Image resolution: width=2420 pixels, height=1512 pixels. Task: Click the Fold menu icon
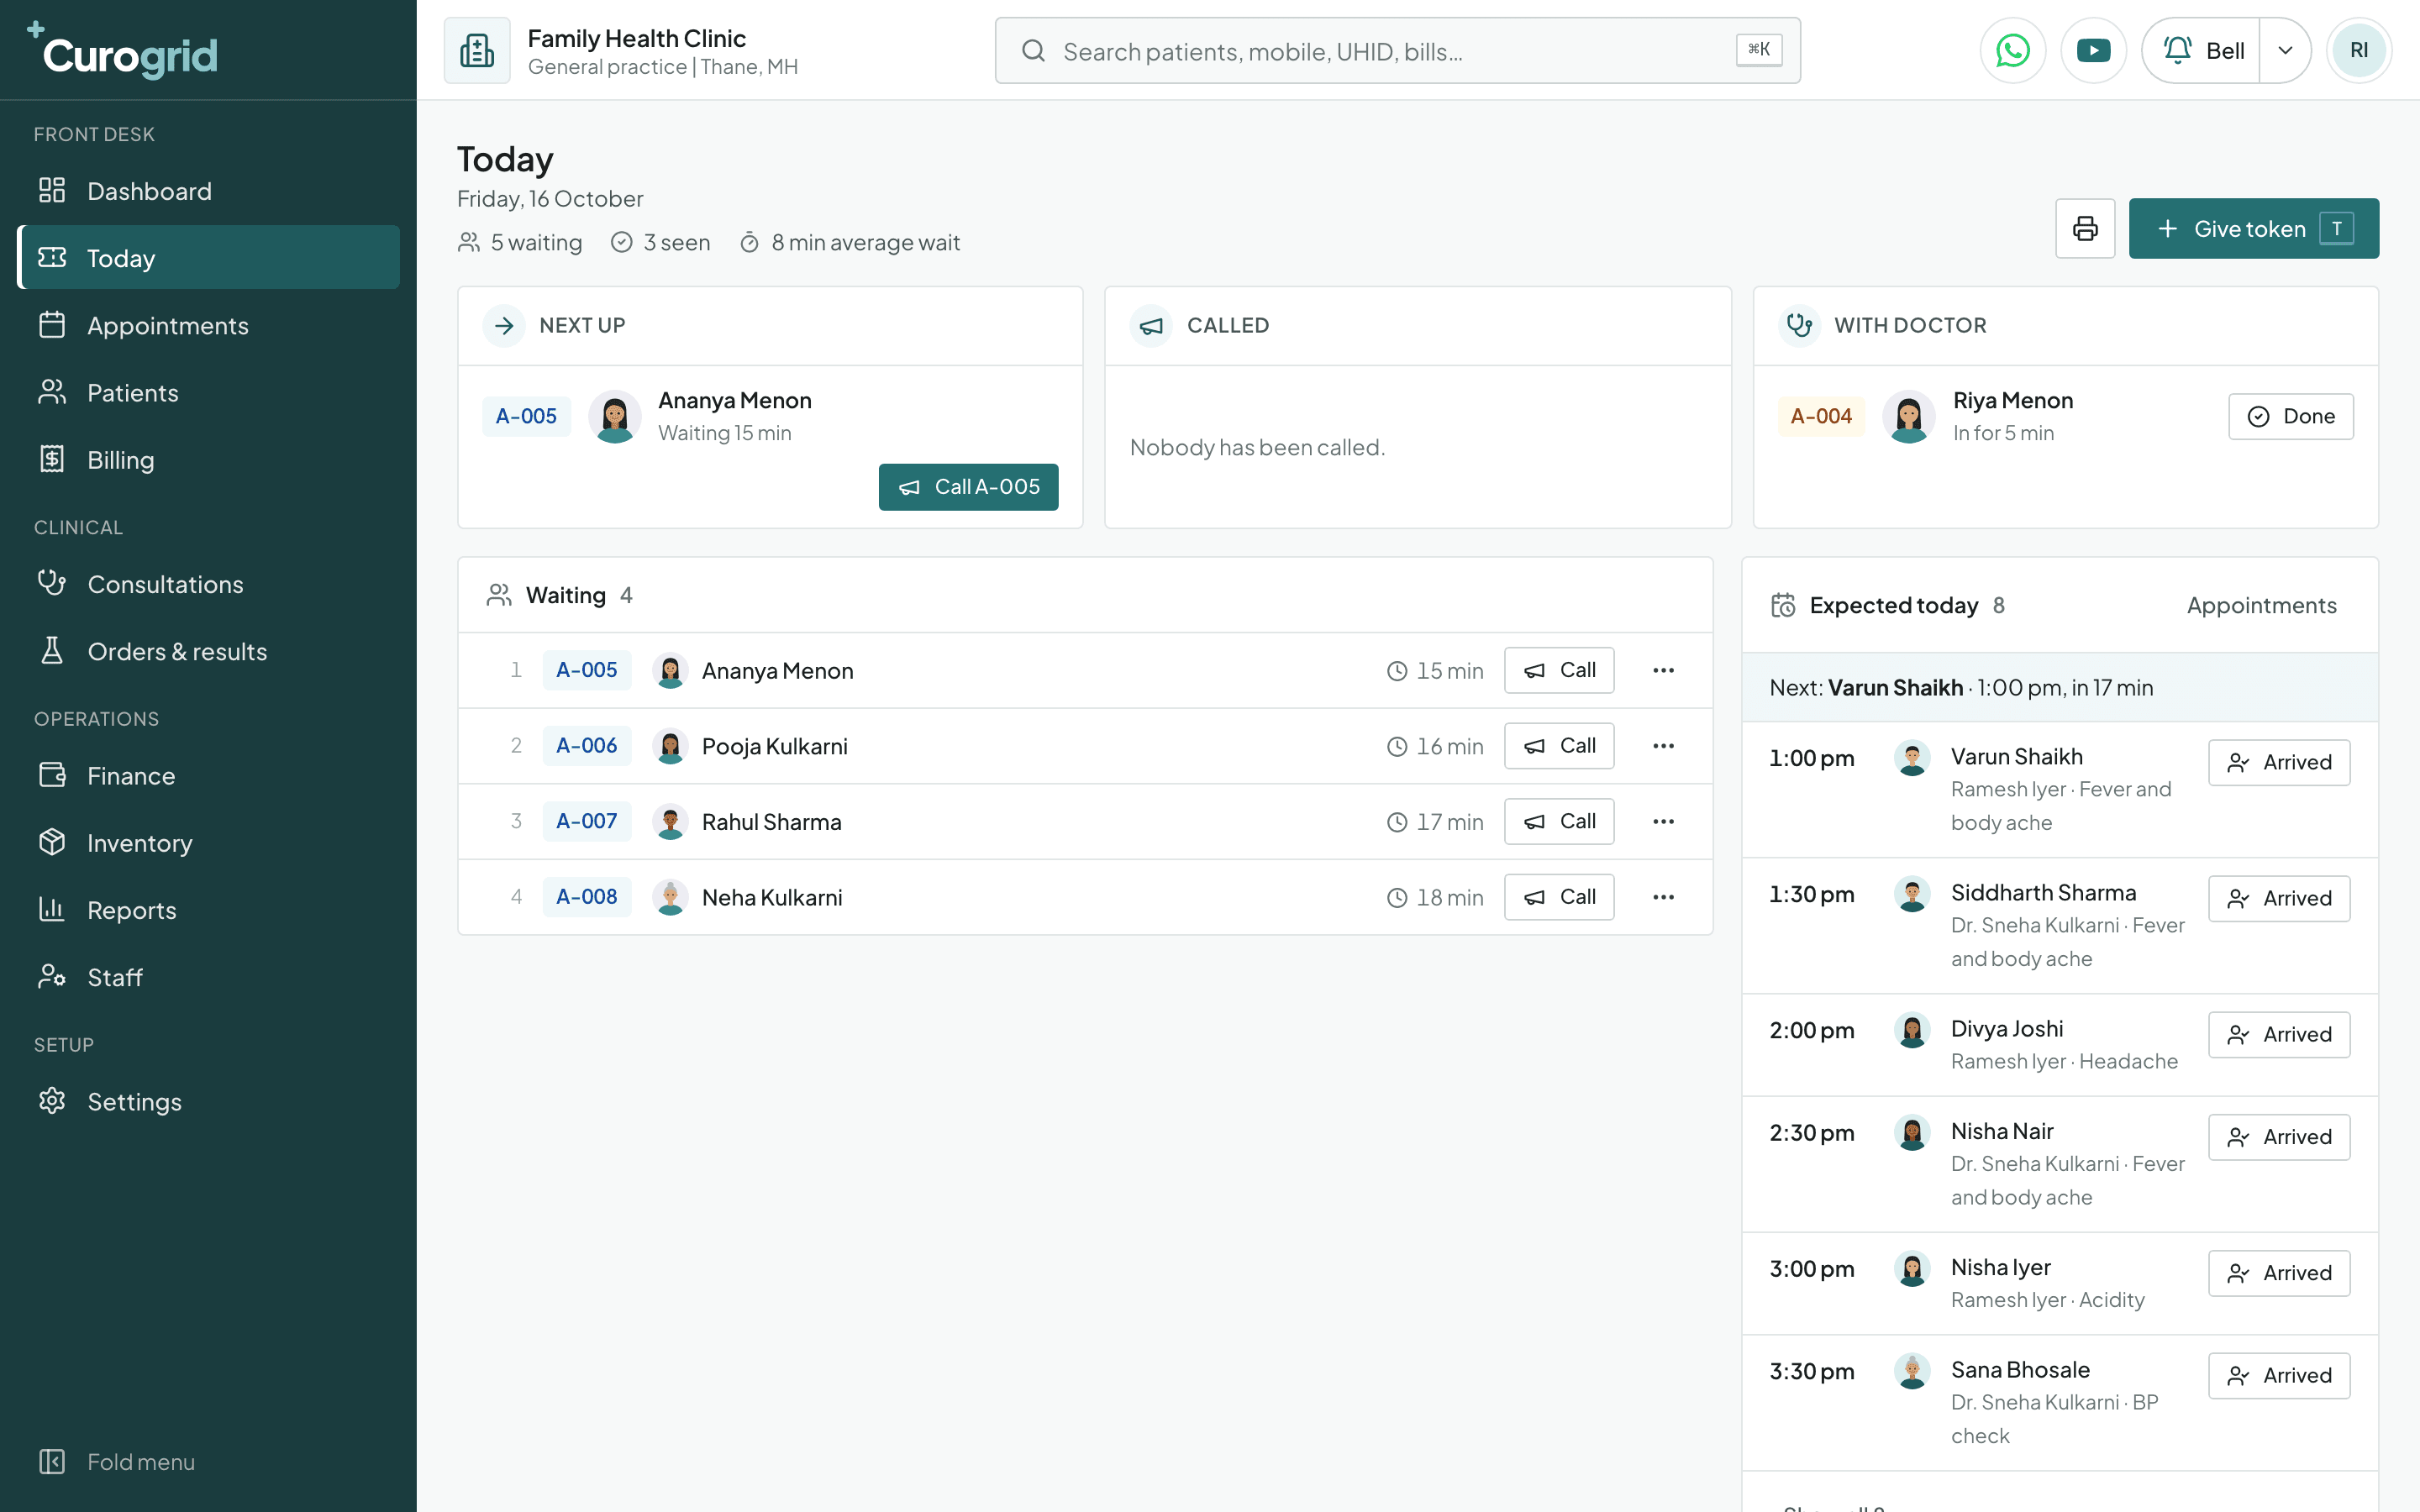coord(51,1461)
